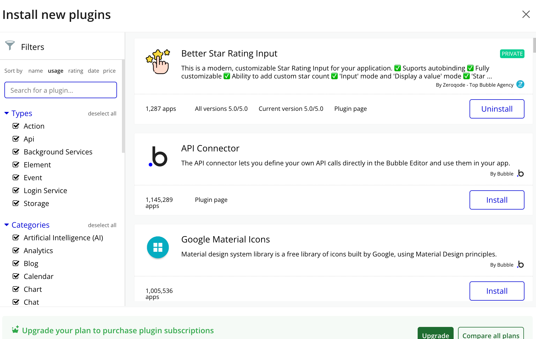This screenshot has height=339, width=536.
Task: Click All versions 5.0/5.0 rating text
Action: tap(221, 109)
